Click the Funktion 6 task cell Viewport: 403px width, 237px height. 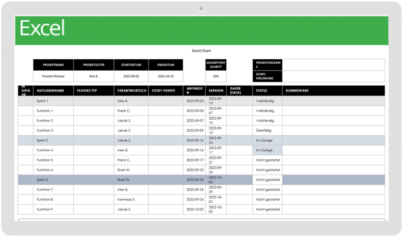(54, 170)
